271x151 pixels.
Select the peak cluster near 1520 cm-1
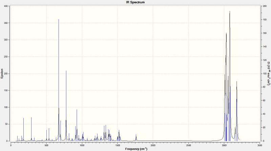(119, 136)
